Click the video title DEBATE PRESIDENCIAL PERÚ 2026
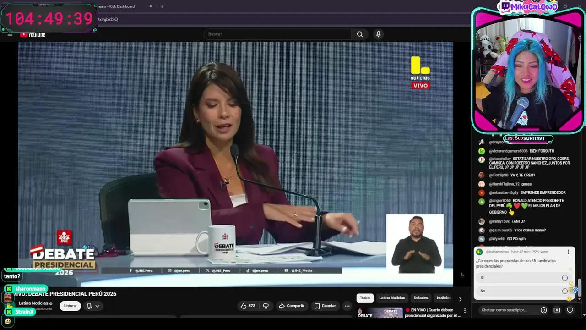 point(65,294)
